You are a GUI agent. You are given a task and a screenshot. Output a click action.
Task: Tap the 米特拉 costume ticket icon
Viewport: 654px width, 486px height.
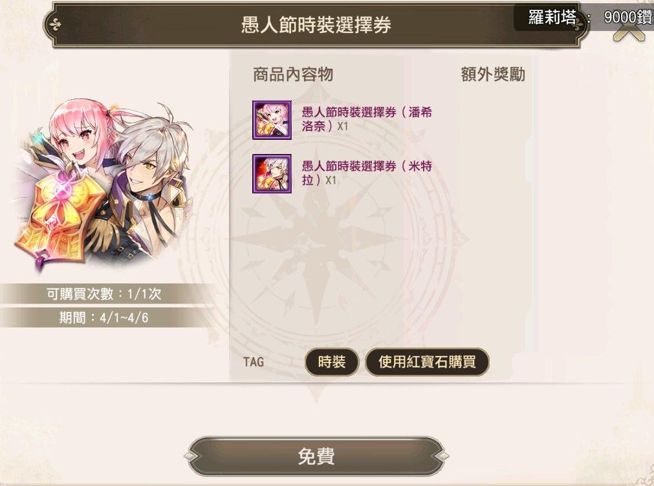pos(272,174)
